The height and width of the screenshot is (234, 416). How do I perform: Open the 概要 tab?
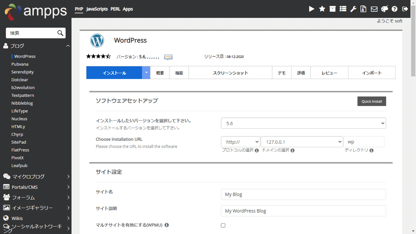160,73
